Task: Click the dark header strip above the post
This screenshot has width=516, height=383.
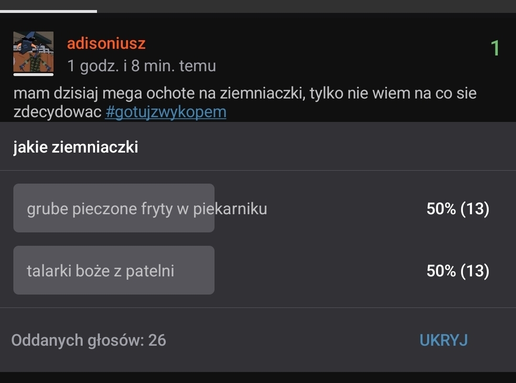Action: [x=306, y=6]
